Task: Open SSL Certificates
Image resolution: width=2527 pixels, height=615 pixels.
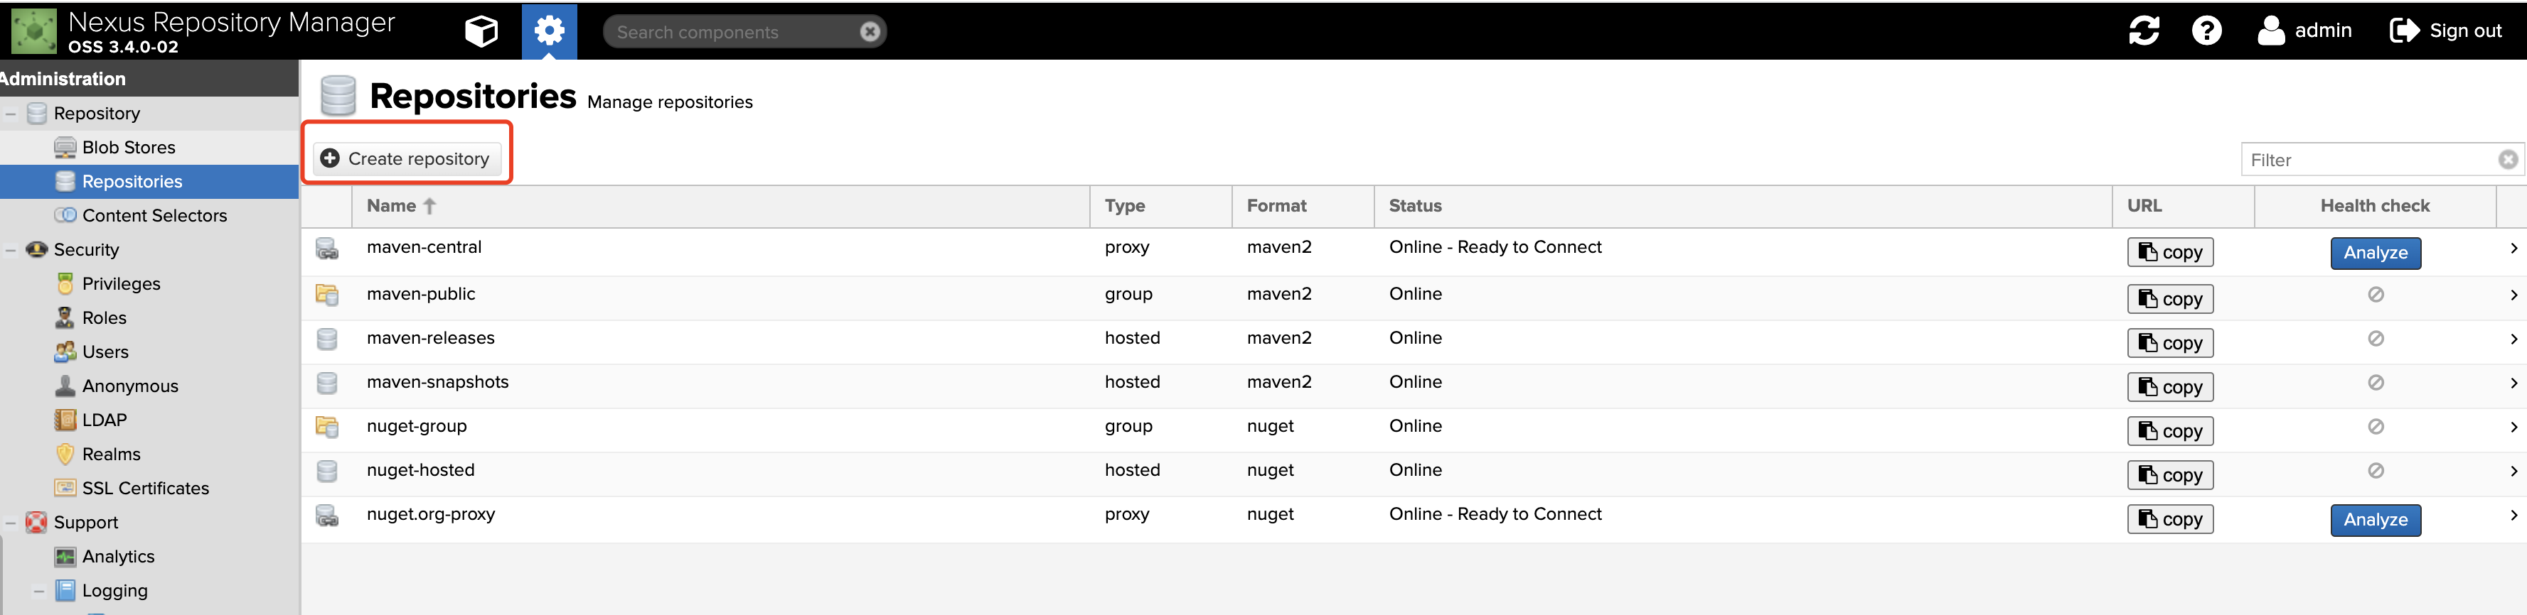Action: [145, 489]
